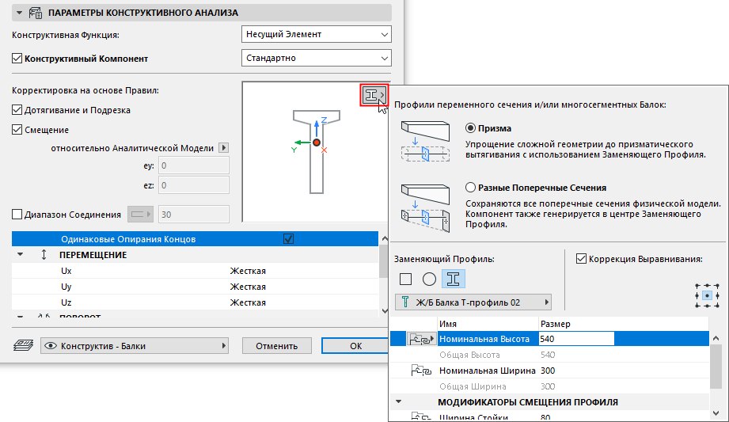This screenshot has height=422, width=729.
Task: Edit the Номинальная Высота value field 540
Action: 576,339
